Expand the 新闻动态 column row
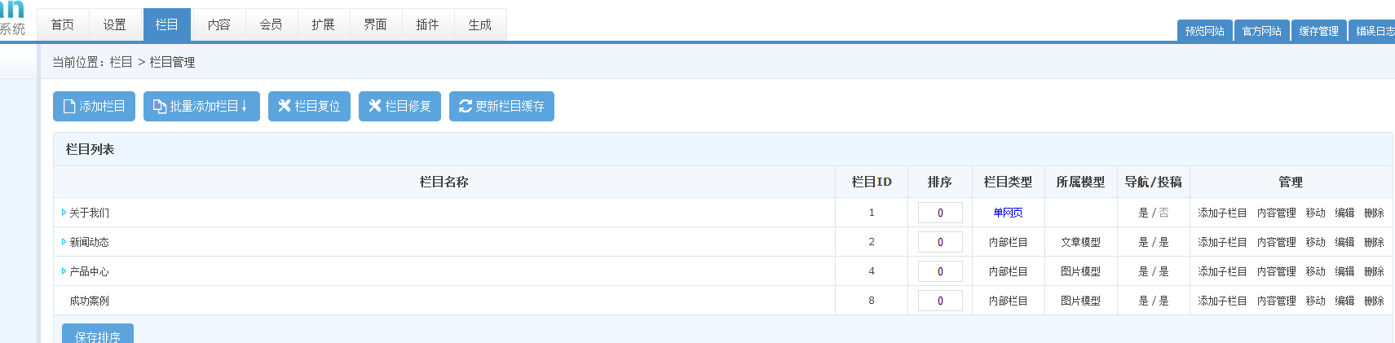Screen dimensions: 1395x343 tap(64, 242)
